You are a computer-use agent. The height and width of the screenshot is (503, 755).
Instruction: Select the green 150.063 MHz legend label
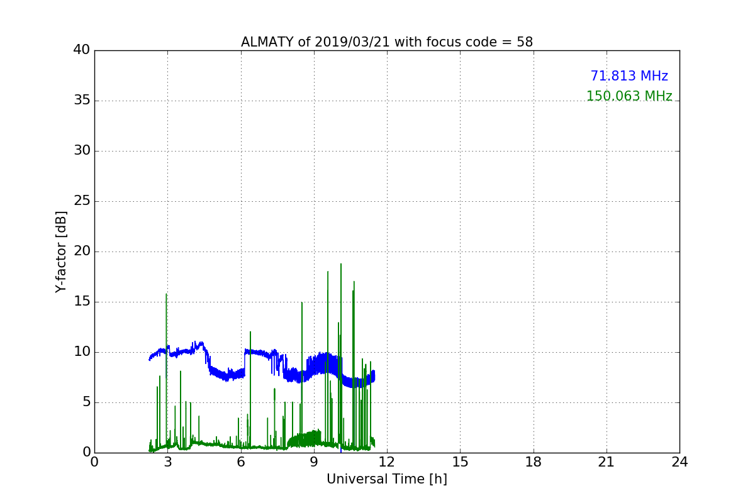tap(629, 96)
